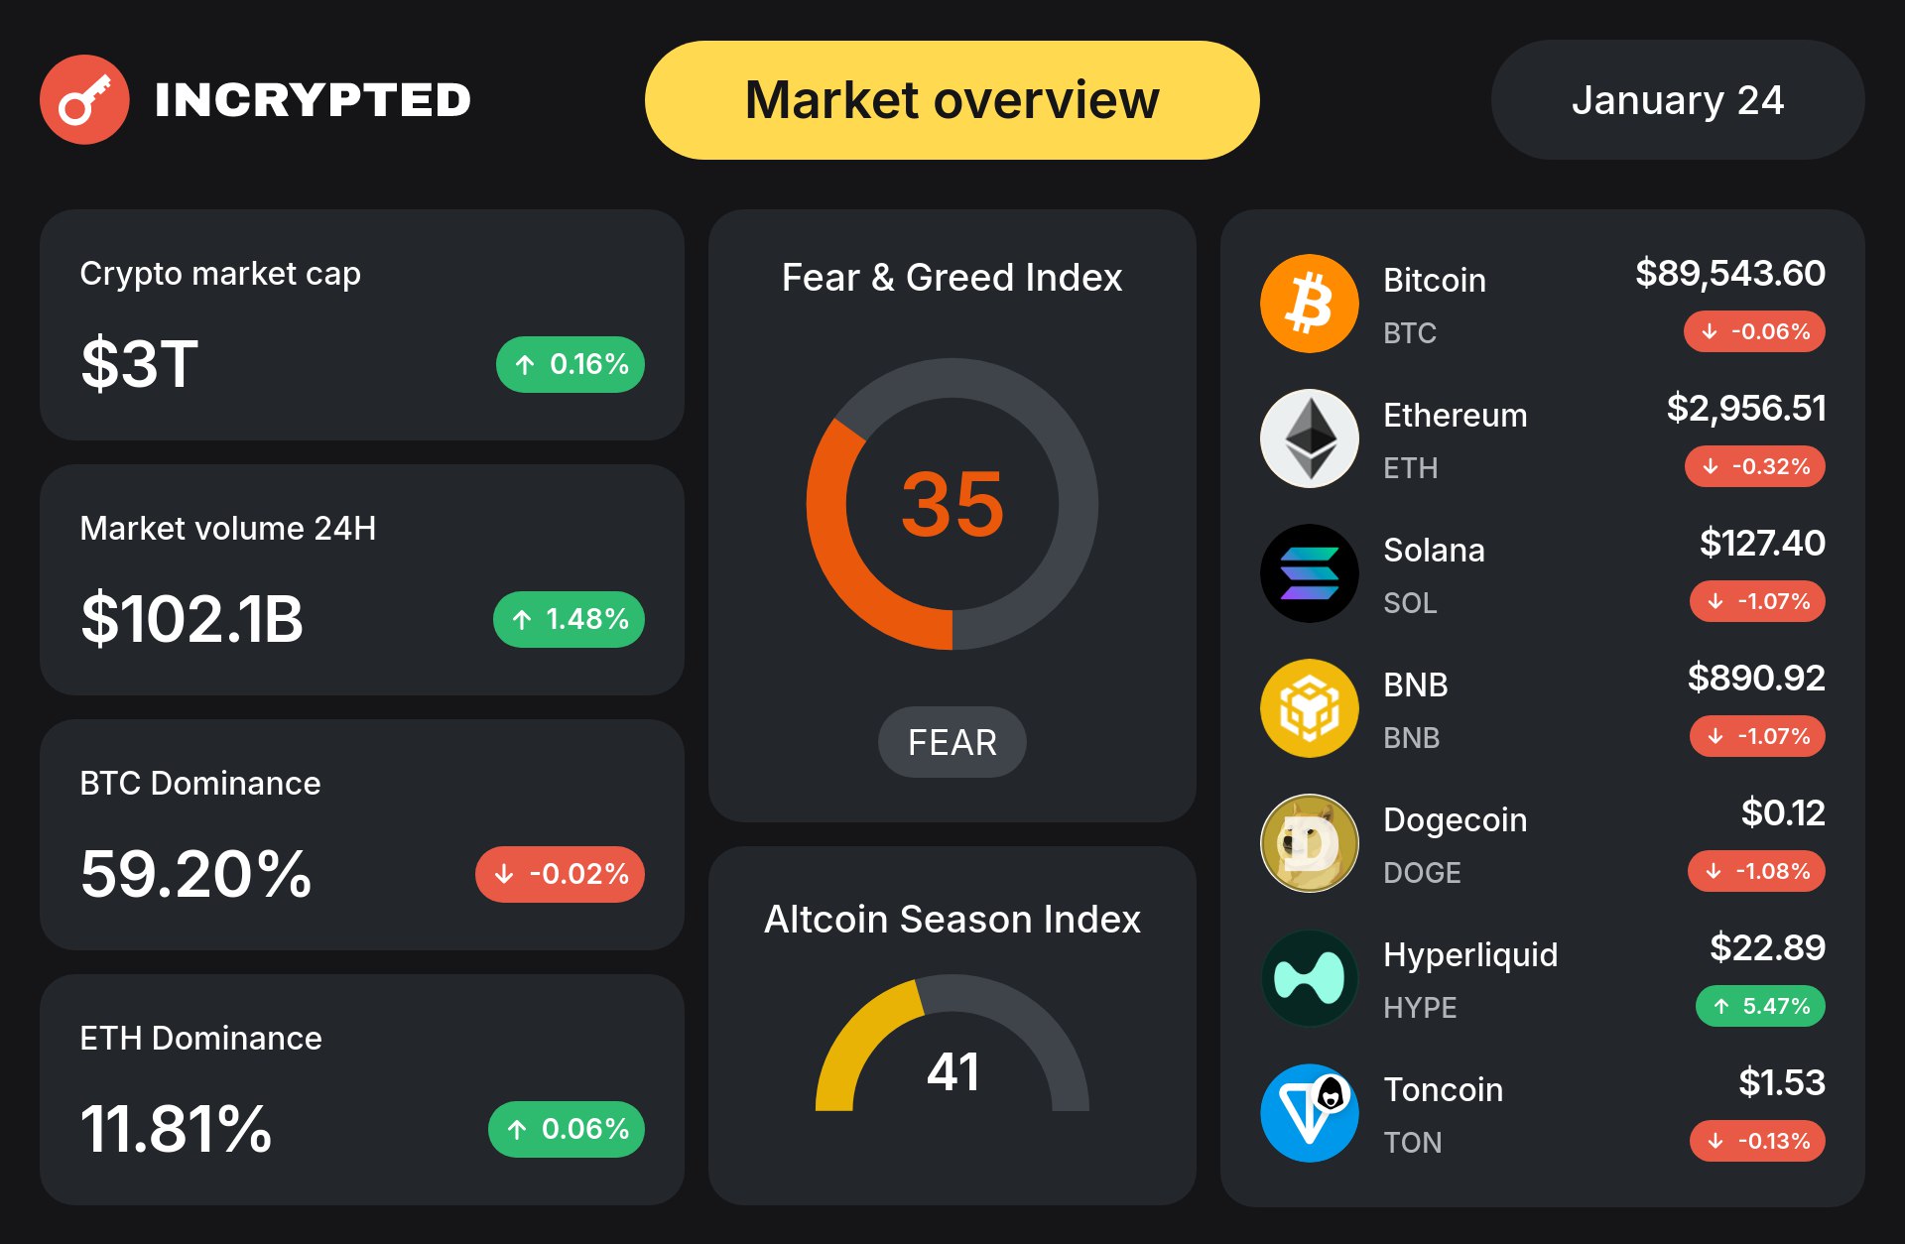Click the Solana logo icon
The height and width of the screenshot is (1244, 1905).
1309,573
